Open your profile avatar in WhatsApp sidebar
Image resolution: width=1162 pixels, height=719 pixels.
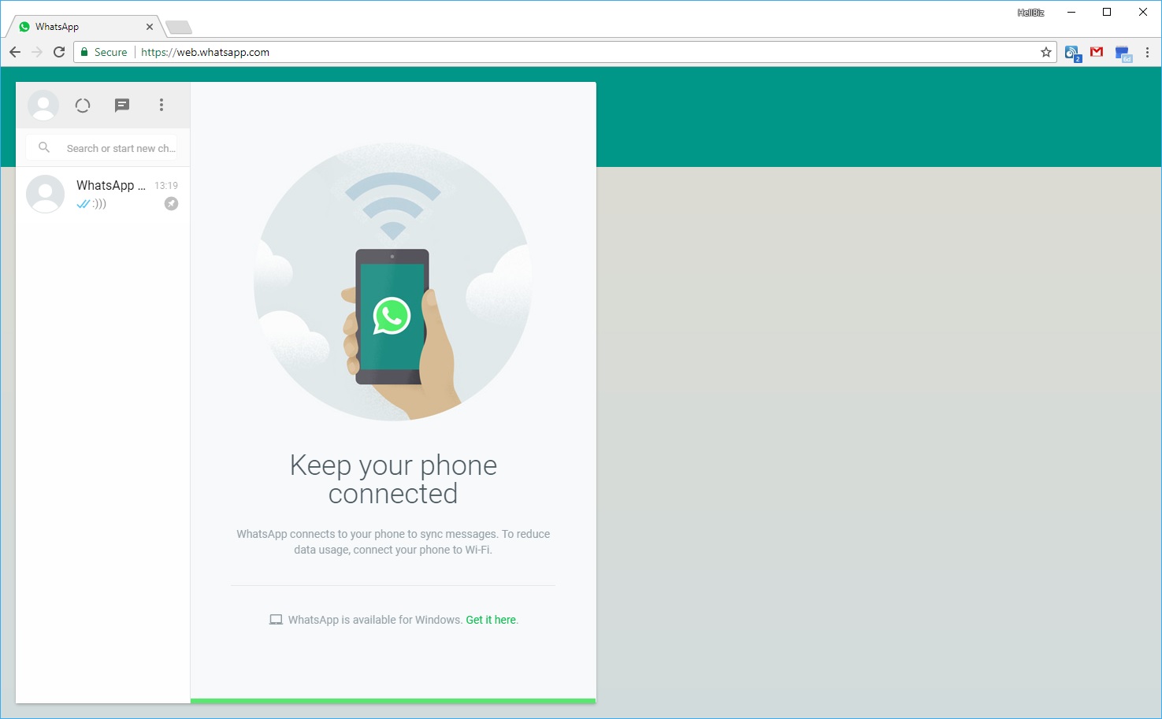43,105
